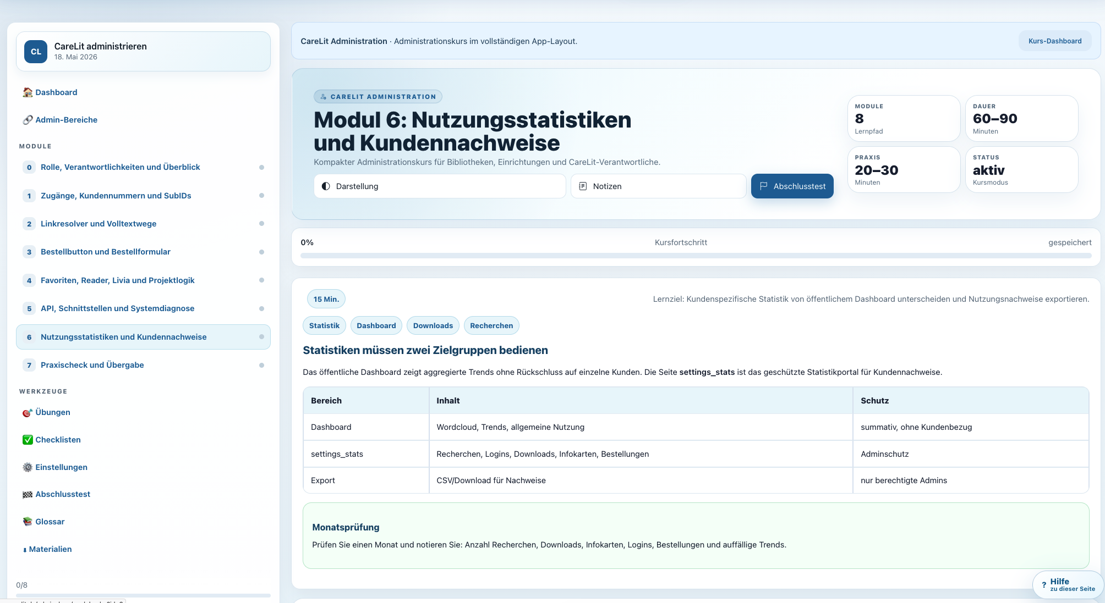Open the Checklisten tools page
Screen dimensions: 1105x603
pos(143,440)
